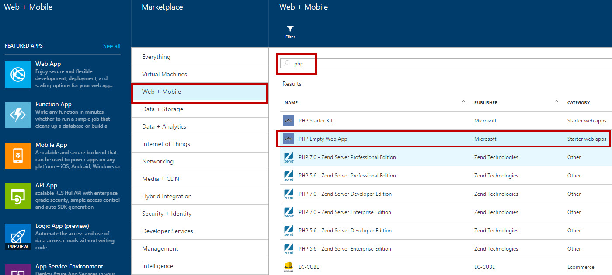Open the Logic App preview rocket icon
This screenshot has height=275, width=612.
pos(18,237)
